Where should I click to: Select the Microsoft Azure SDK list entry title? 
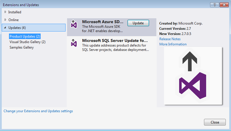click(x=103, y=22)
